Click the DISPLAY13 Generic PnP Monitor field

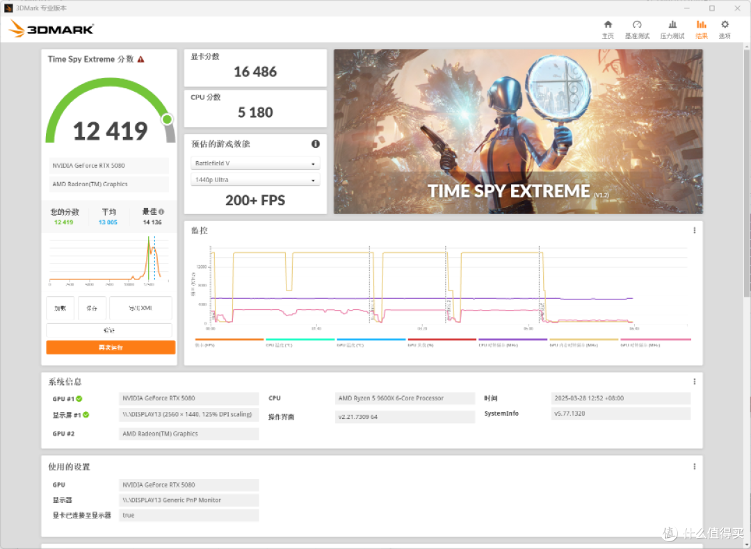188,500
